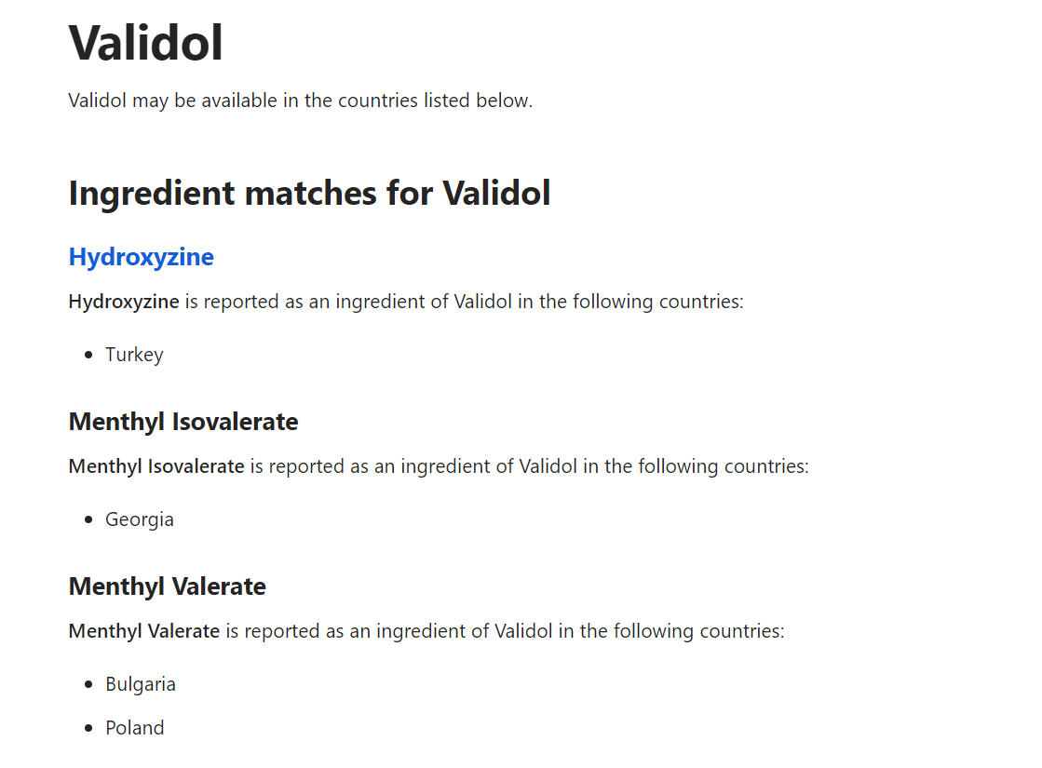
Task: Select the Poland list item
Action: [134, 728]
